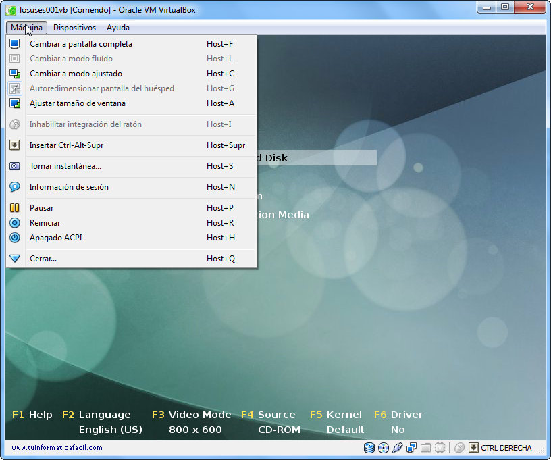Click the CD-ROM source value
This screenshot has height=460, width=551.
[279, 430]
